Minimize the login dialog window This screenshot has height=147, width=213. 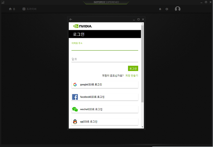coord(134,20)
